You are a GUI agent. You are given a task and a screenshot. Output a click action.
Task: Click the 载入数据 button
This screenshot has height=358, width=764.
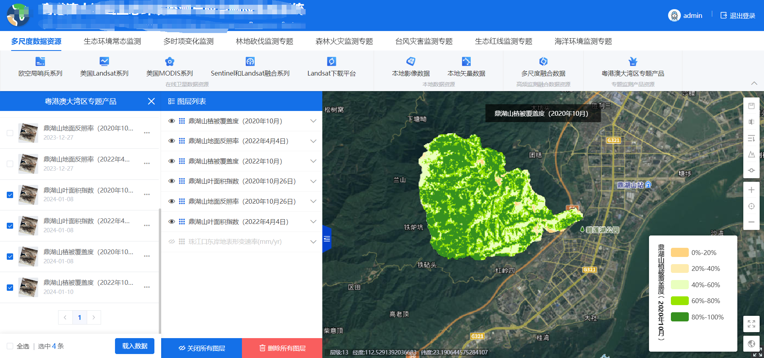(x=134, y=346)
